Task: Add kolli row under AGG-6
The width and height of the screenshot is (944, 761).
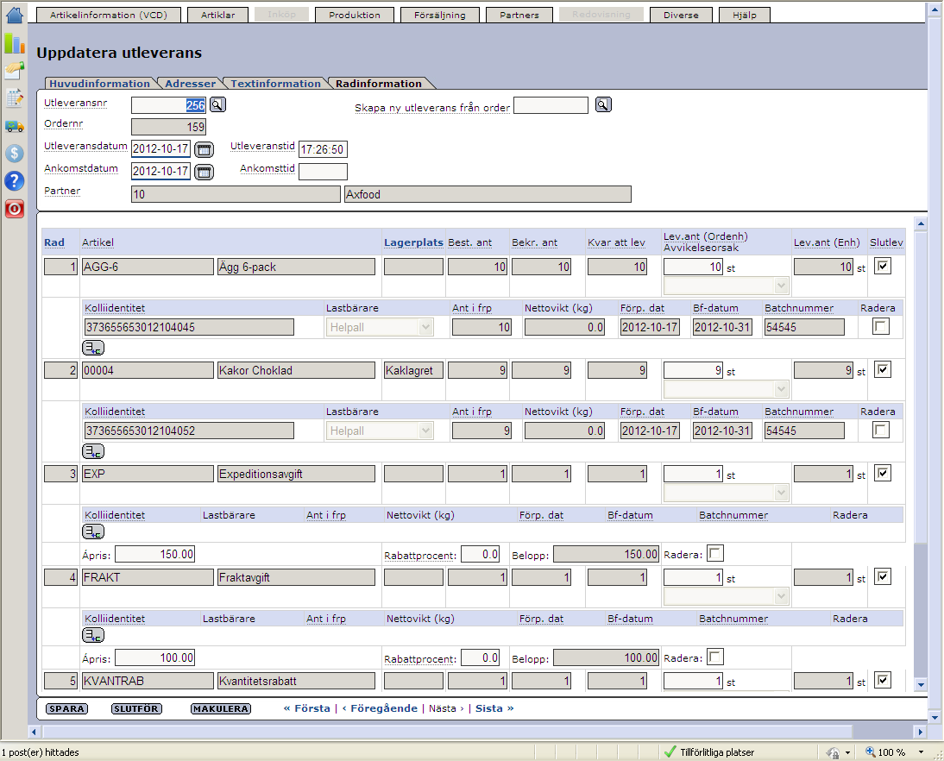Action: pos(93,348)
